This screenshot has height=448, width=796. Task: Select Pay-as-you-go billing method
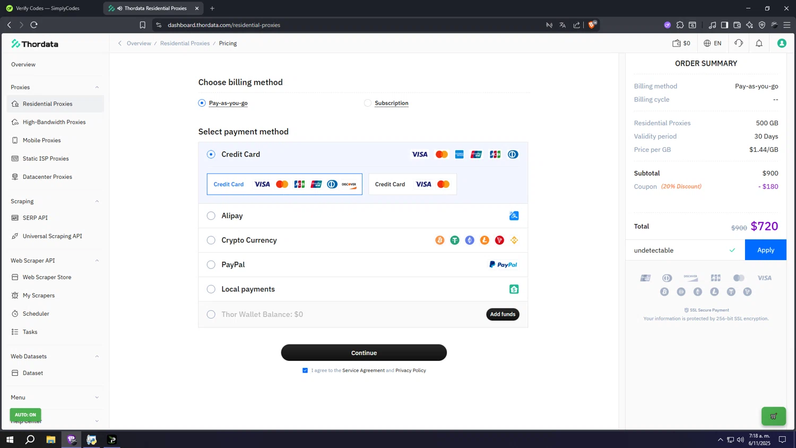click(202, 103)
